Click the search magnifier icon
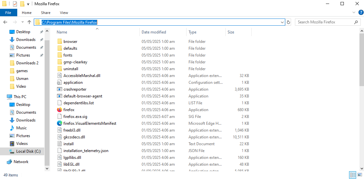This screenshot has height=179, width=364. pos(356,22)
